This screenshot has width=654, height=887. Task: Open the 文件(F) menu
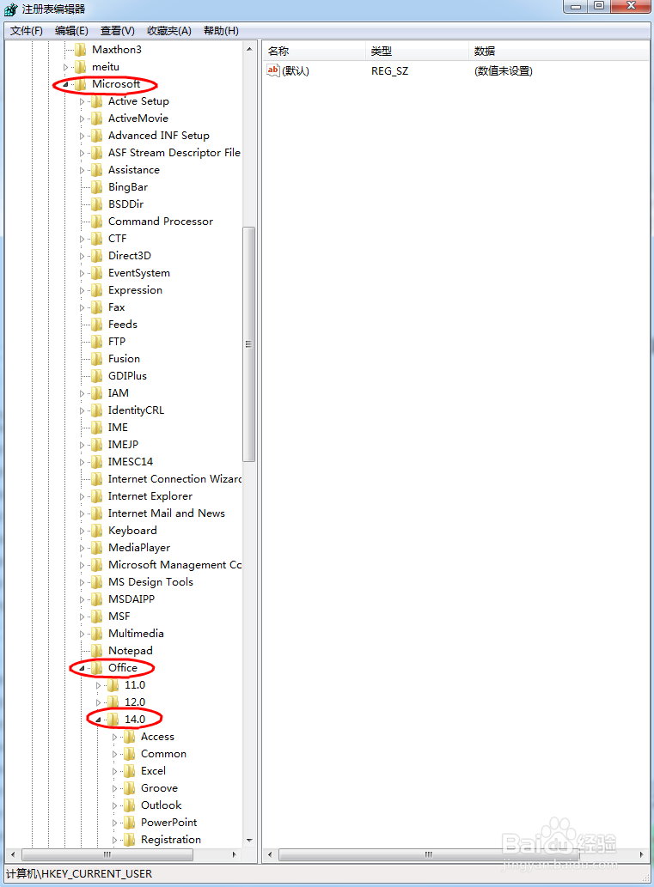[x=27, y=31]
